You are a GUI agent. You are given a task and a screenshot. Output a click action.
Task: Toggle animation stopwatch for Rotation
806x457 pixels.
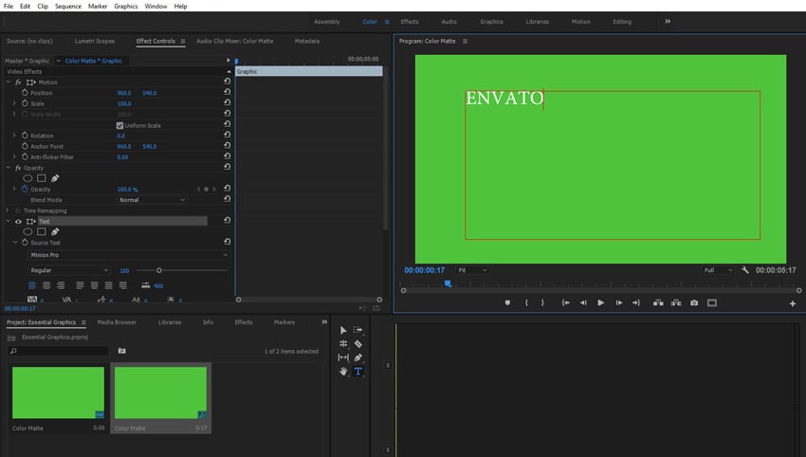coord(25,136)
